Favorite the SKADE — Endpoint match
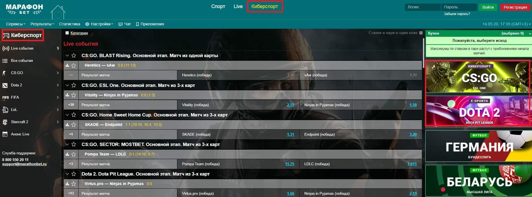 pyautogui.click(x=74, y=125)
